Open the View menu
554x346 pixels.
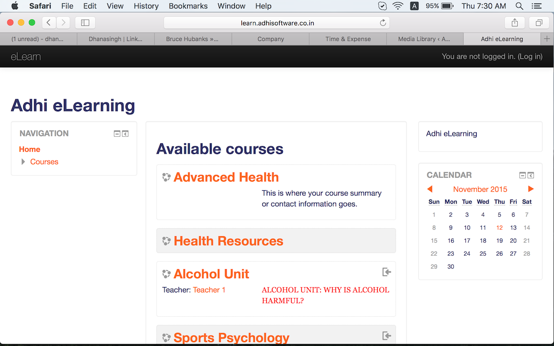tap(115, 6)
